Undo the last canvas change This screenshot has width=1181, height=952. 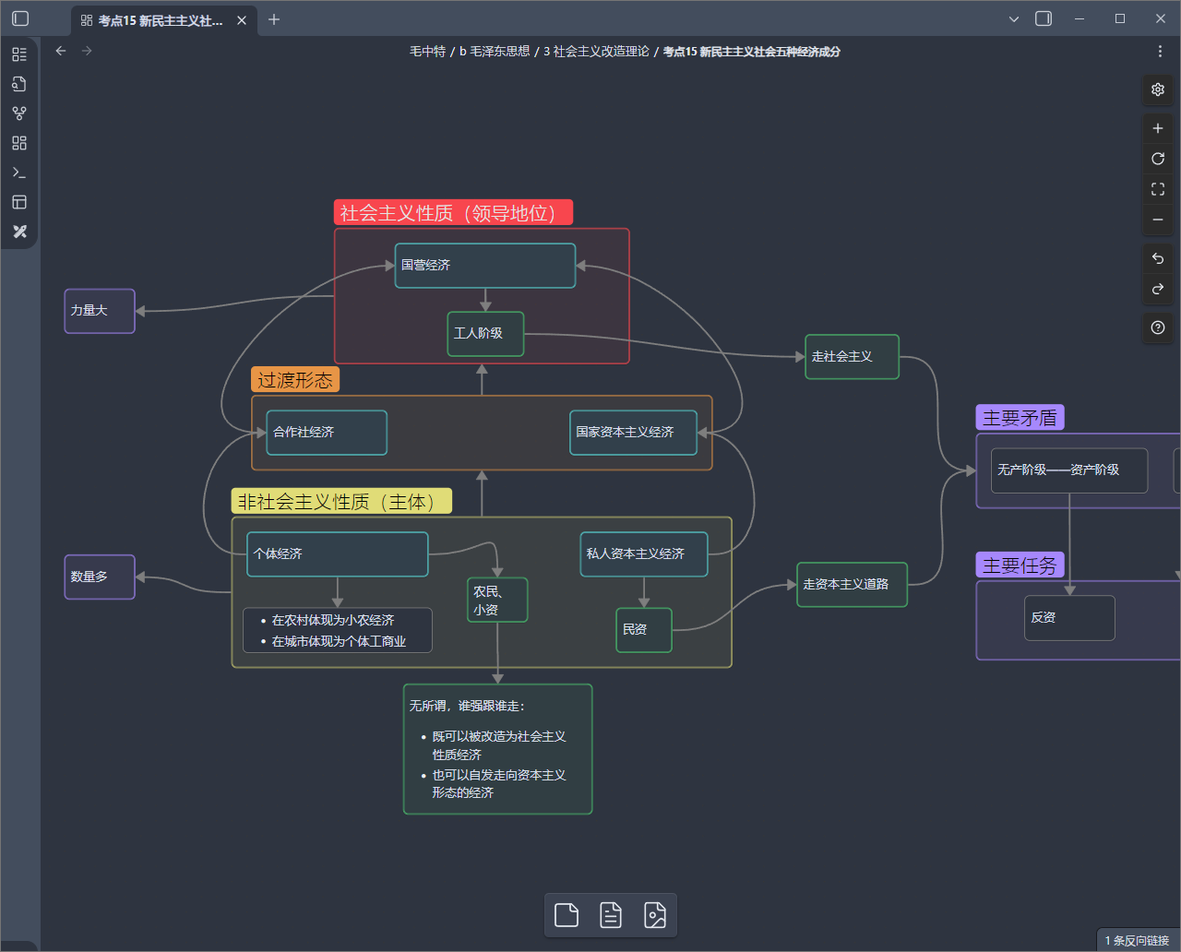coord(1158,258)
